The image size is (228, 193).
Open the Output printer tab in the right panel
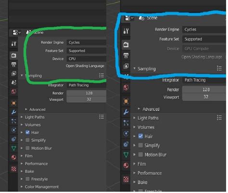pos(126,55)
